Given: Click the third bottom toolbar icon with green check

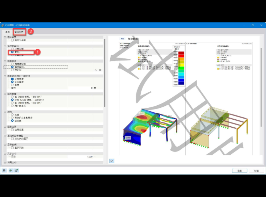Looking at the screenshot, I should 16,170.
